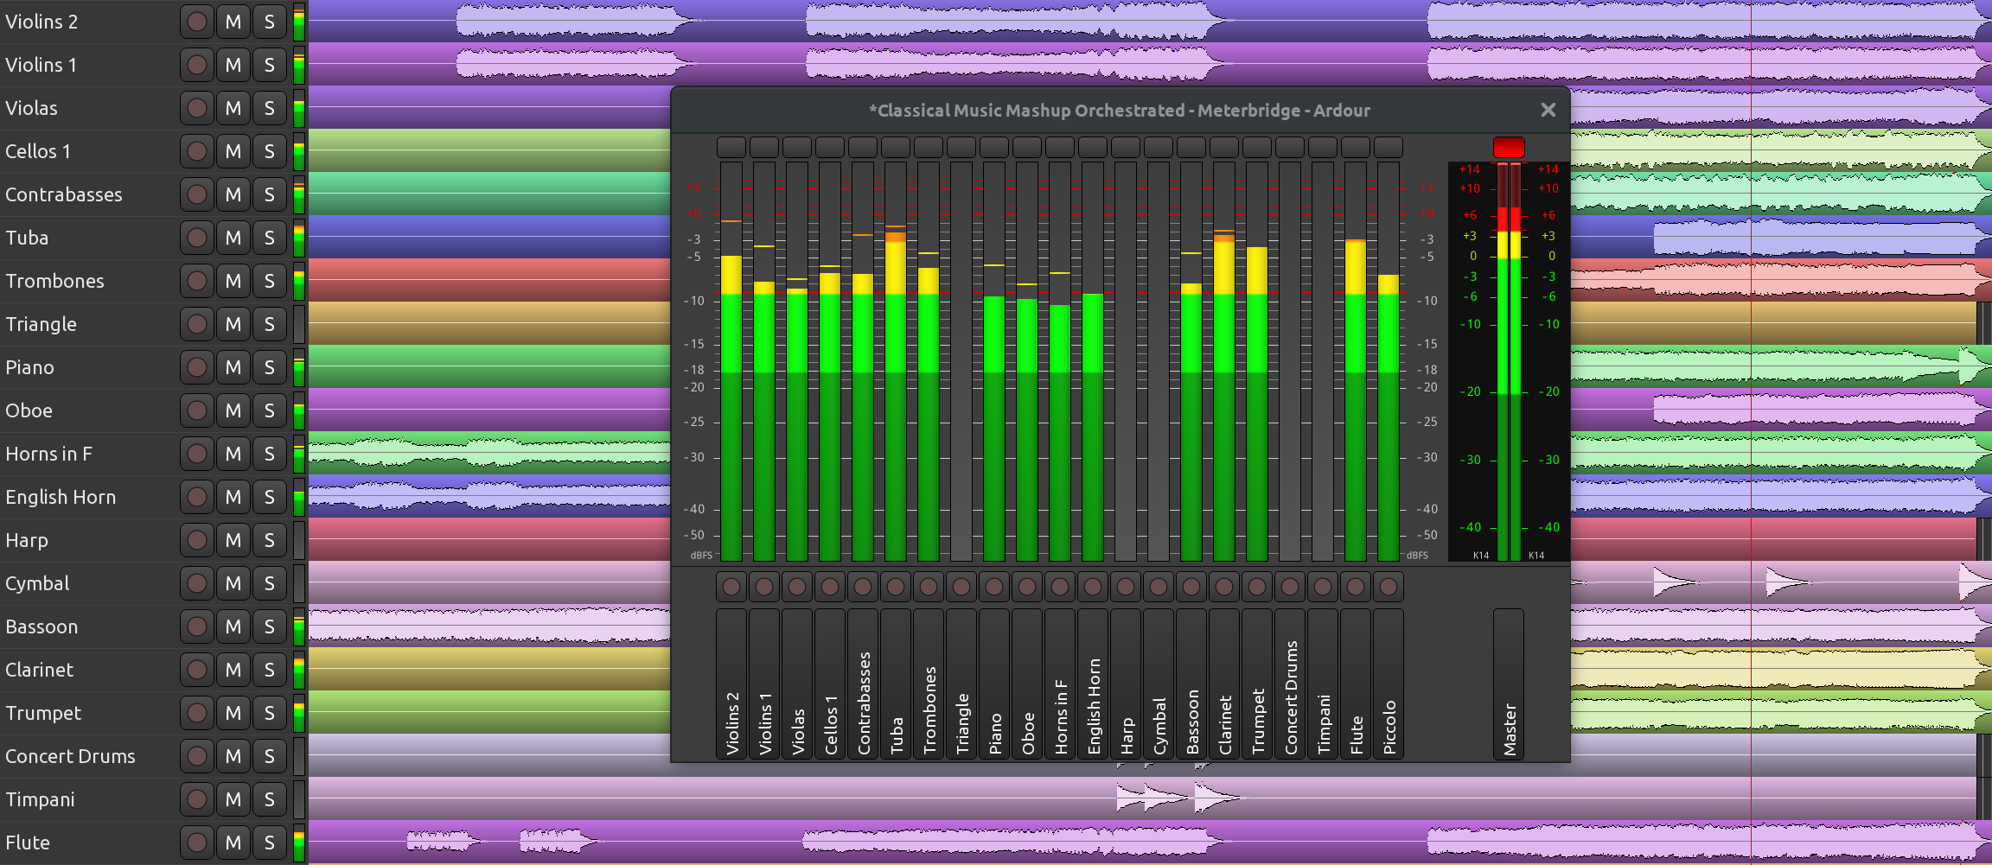Mute the Tuba track

(x=233, y=238)
